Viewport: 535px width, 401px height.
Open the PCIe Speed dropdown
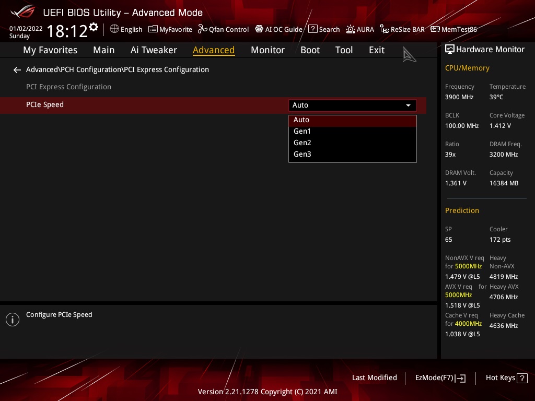click(353, 105)
